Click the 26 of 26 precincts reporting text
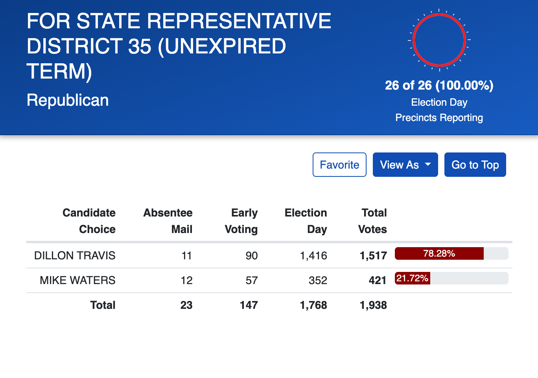The image size is (538, 378). tap(439, 85)
